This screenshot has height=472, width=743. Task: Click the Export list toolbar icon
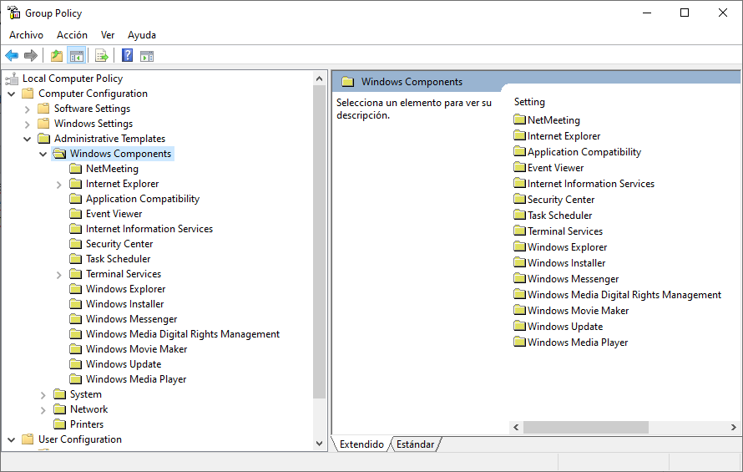click(101, 56)
